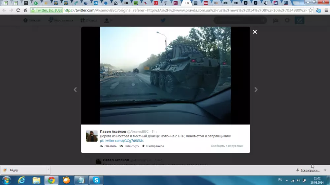The image size is (330, 185).
Task: Go to the next photo with right arrow
Action: (x=256, y=90)
